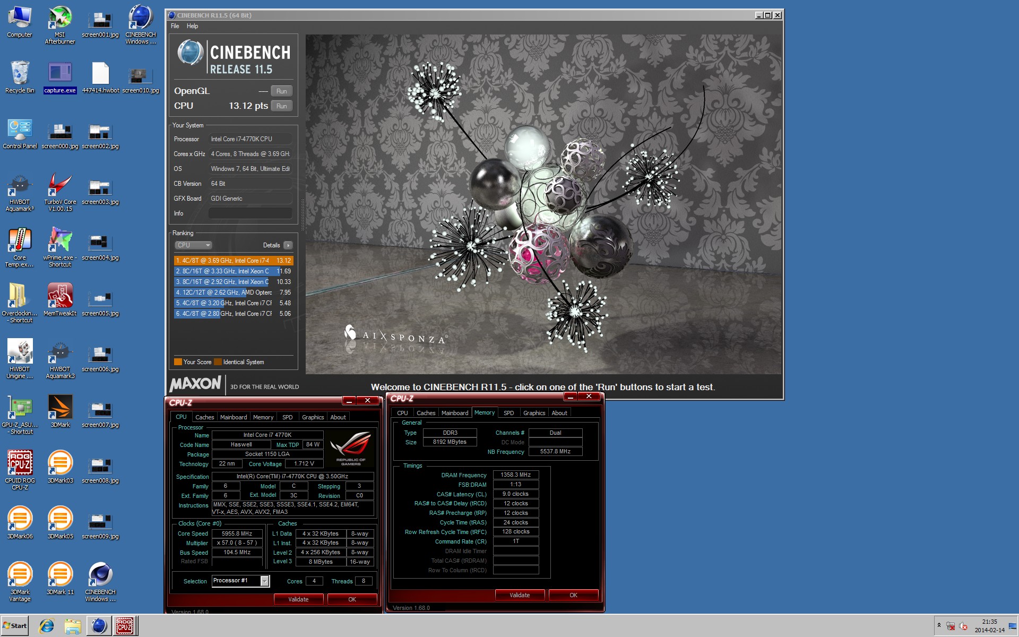Switch to Cinebench taskbar button
The width and height of the screenshot is (1019, 637).
coord(99,626)
